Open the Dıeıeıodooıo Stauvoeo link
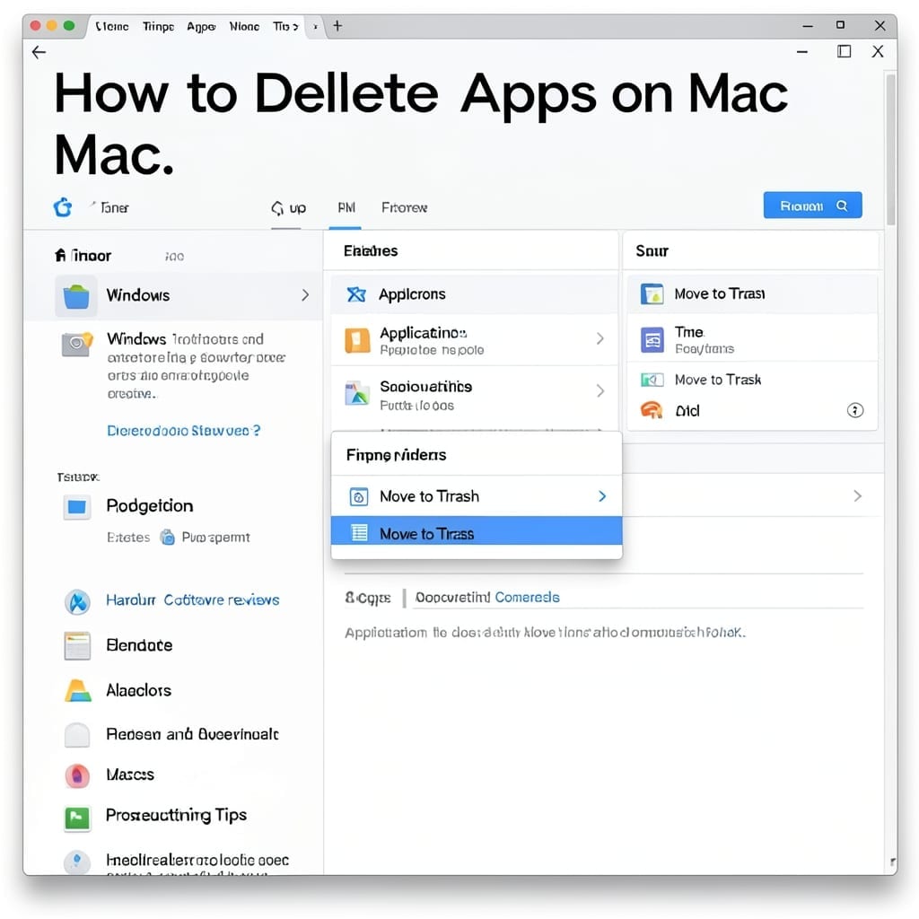The image size is (919, 919). (183, 431)
